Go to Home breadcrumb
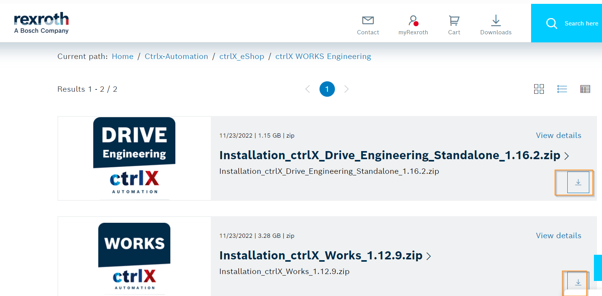 pos(123,56)
